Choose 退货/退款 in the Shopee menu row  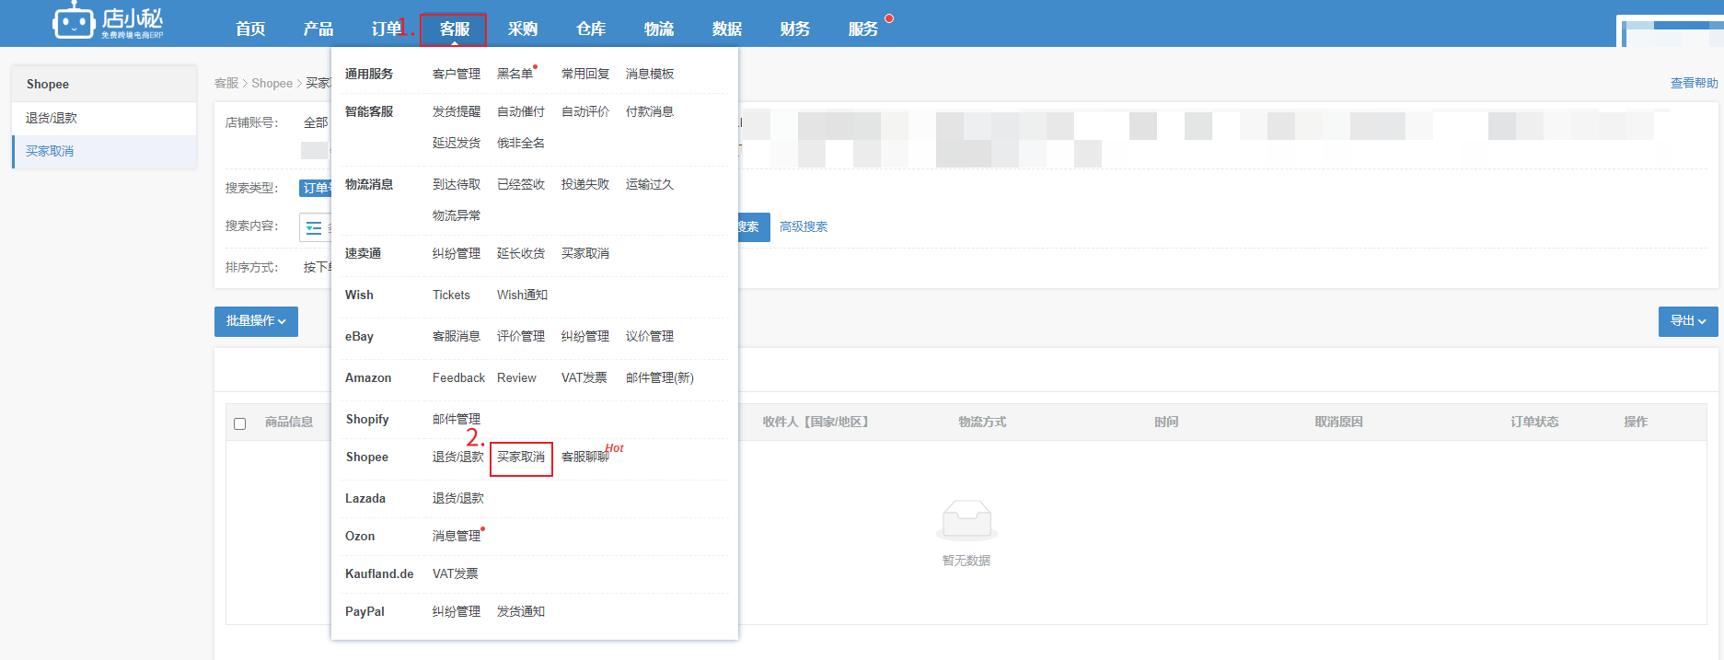(x=458, y=457)
